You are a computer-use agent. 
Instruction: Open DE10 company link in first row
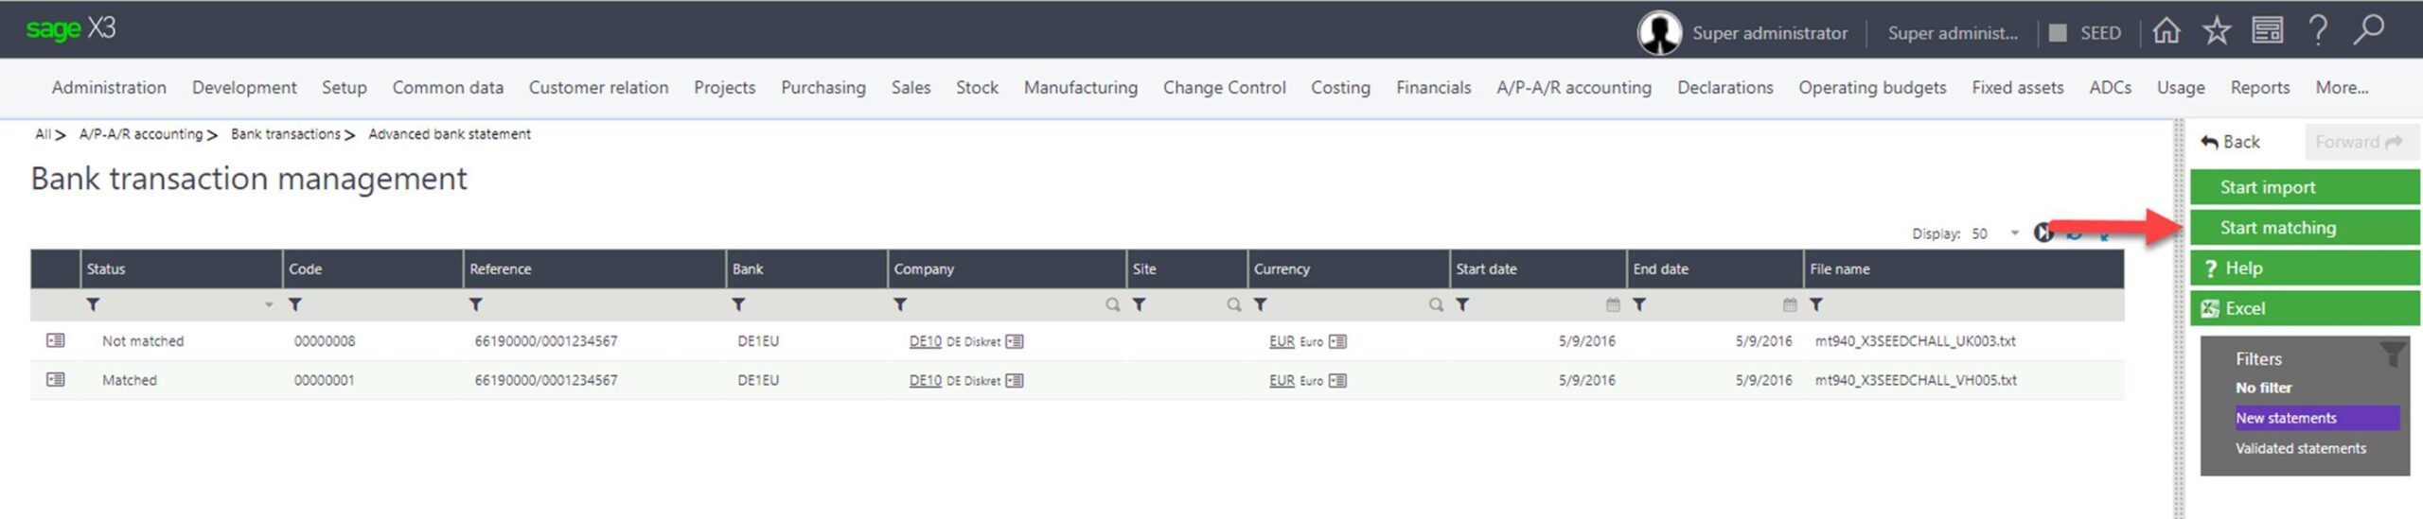click(x=925, y=341)
